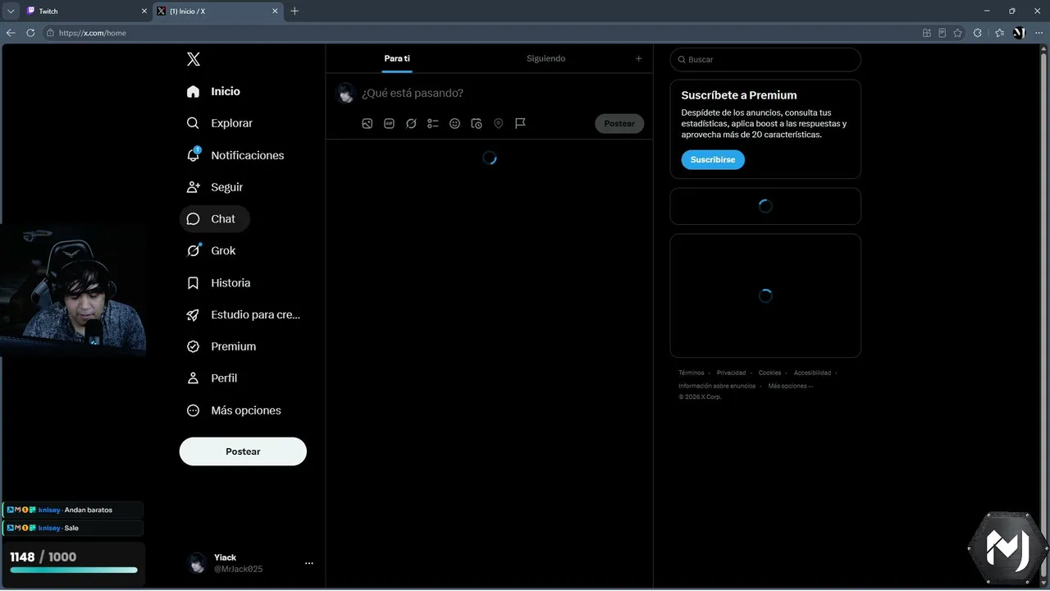Image resolution: width=1050 pixels, height=591 pixels.
Task: Open the Términos footer link
Action: (x=692, y=373)
